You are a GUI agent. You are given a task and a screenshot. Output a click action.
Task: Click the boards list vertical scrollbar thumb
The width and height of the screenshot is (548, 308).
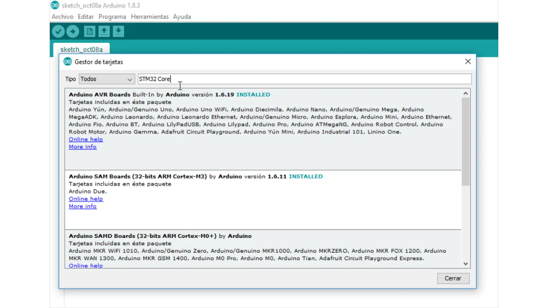[466, 142]
